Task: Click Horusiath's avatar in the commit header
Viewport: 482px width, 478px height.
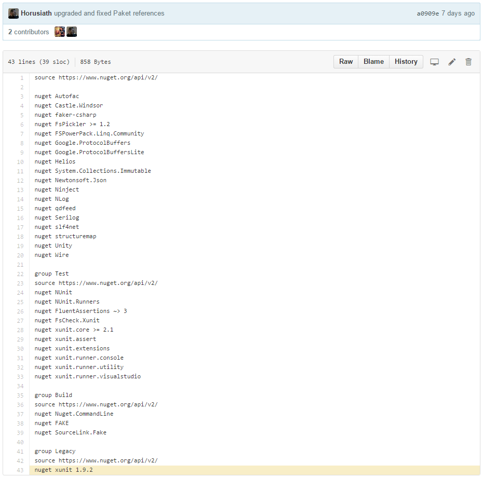Action: [13, 13]
